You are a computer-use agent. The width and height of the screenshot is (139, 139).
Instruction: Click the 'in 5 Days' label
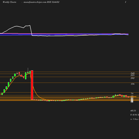pyautogui.click(x=134, y=119)
